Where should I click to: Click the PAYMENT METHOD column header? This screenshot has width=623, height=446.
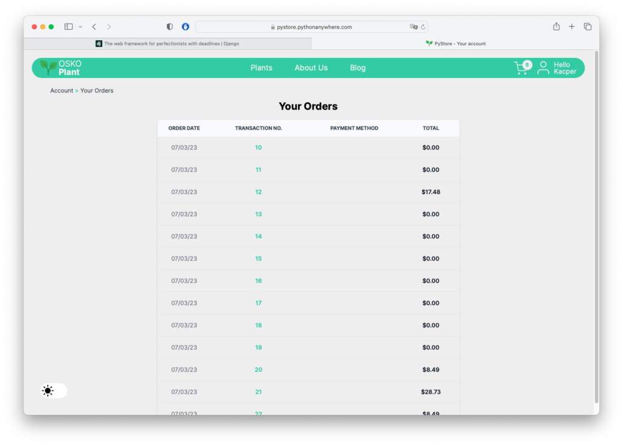tap(354, 128)
